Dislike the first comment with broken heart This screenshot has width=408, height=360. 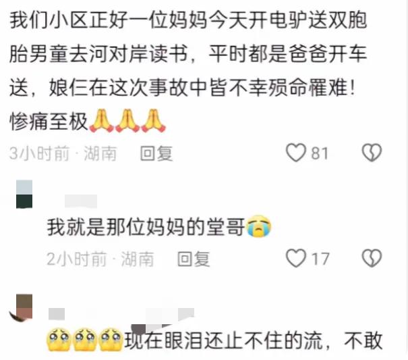[372, 153]
